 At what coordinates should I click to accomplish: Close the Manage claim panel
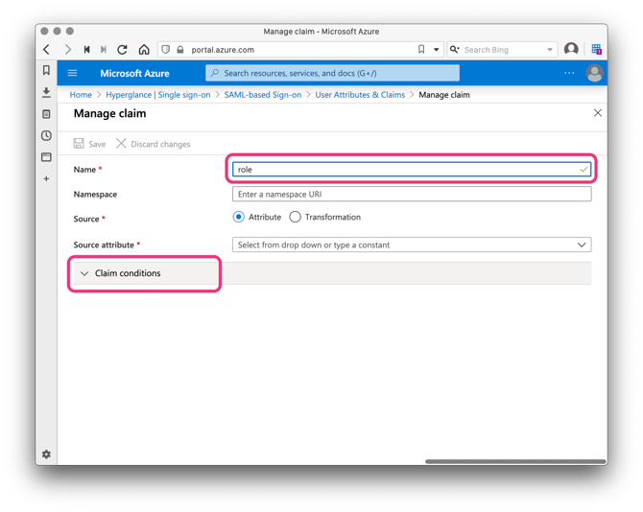point(597,113)
